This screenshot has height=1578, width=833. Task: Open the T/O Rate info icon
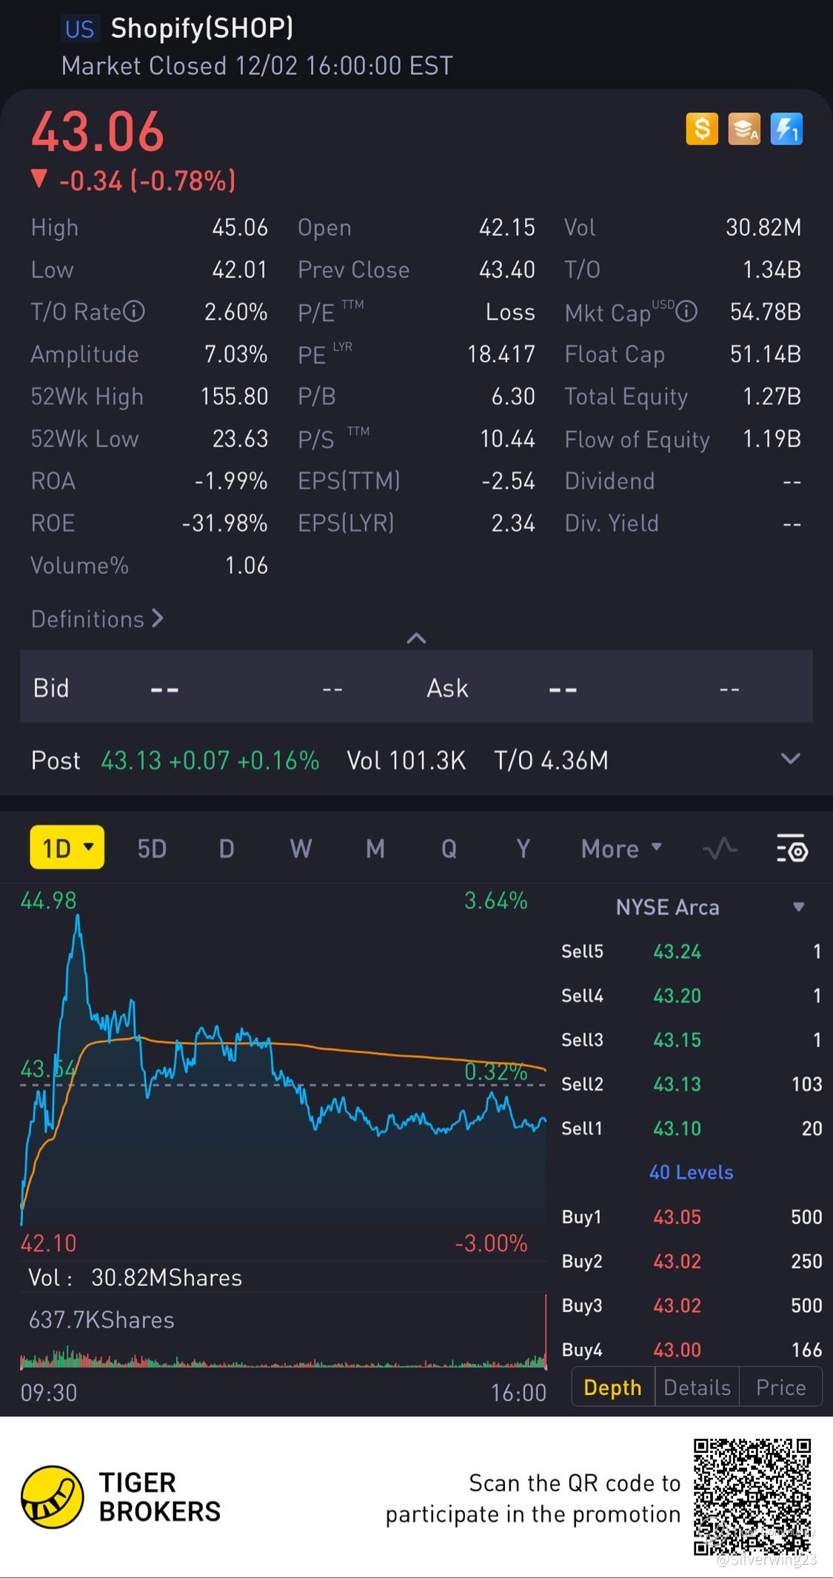pyautogui.click(x=134, y=312)
